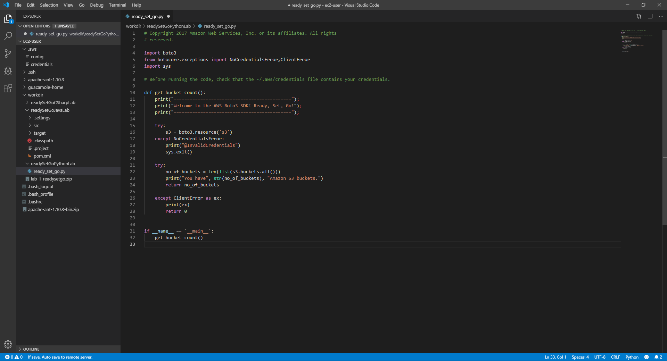Click the feedback smiley in status bar

(x=647, y=357)
